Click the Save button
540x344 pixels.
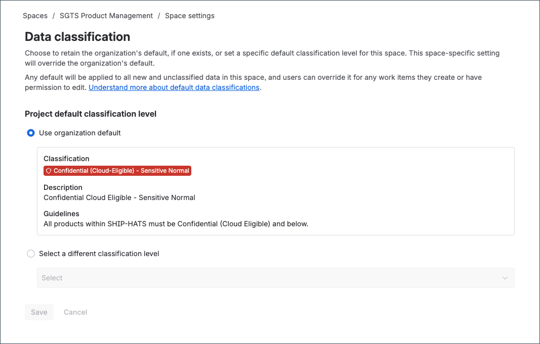(x=39, y=312)
